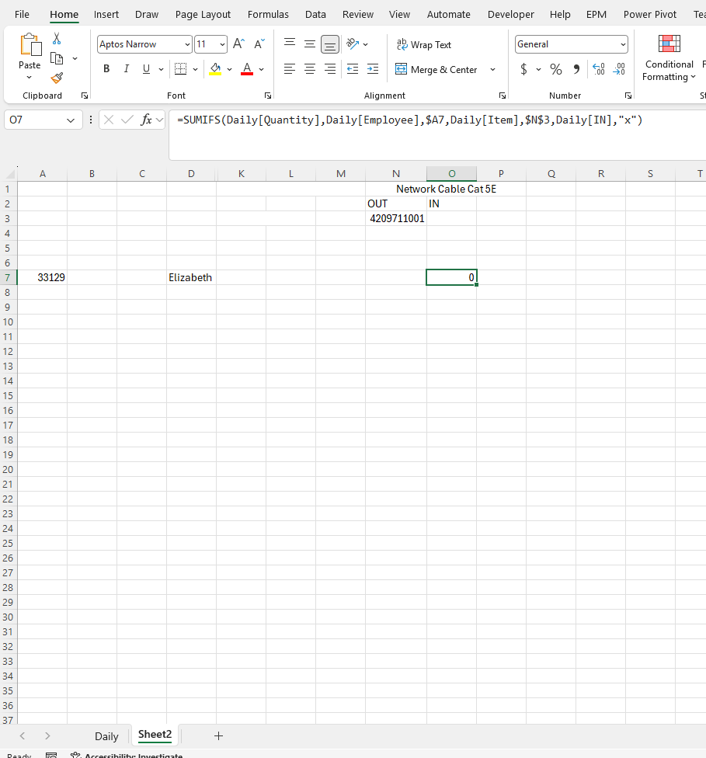This screenshot has height=758, width=706.
Task: Click the Insert Function fx icon
Action: click(146, 120)
